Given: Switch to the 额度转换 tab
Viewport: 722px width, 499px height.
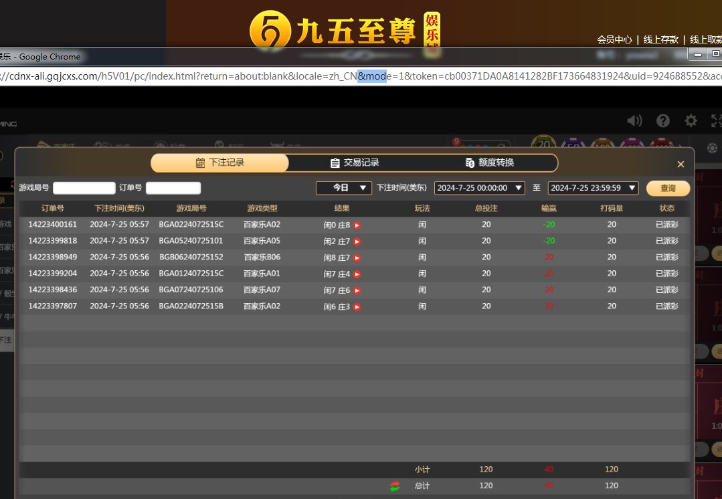Looking at the screenshot, I should pyautogui.click(x=490, y=163).
